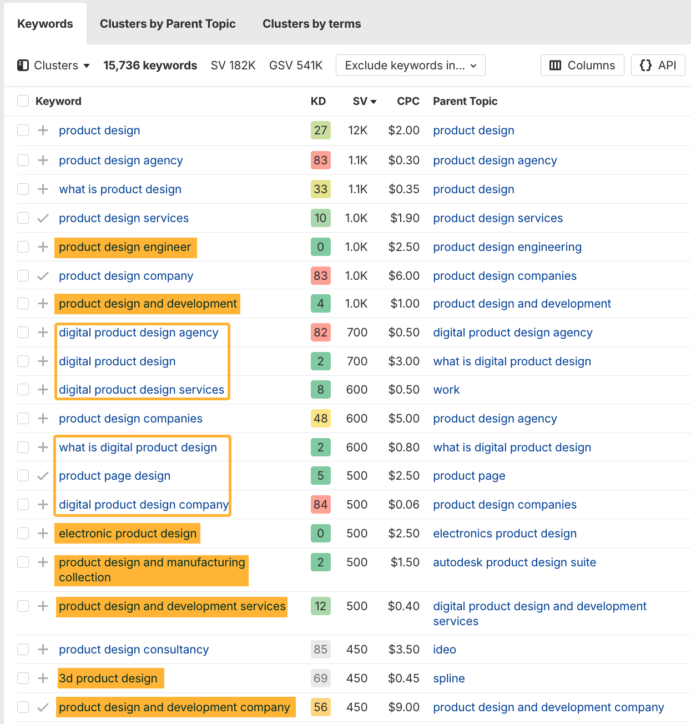This screenshot has width=691, height=724.
Task: Click the product design keyword link
Action: click(99, 130)
